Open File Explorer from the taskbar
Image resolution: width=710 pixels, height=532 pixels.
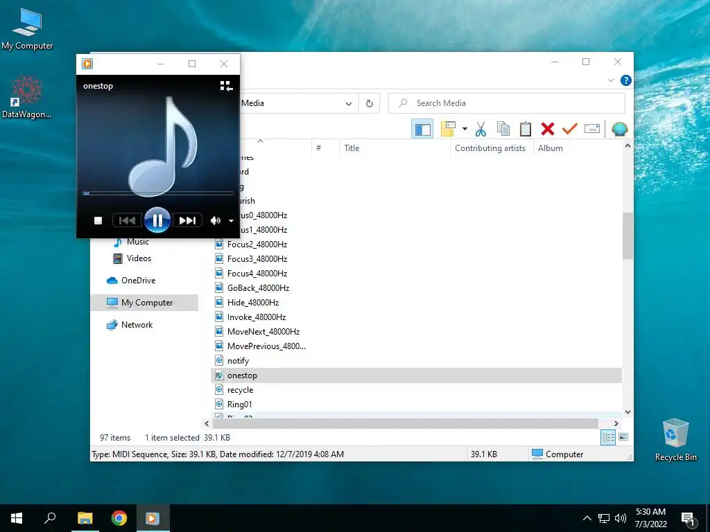point(85,518)
